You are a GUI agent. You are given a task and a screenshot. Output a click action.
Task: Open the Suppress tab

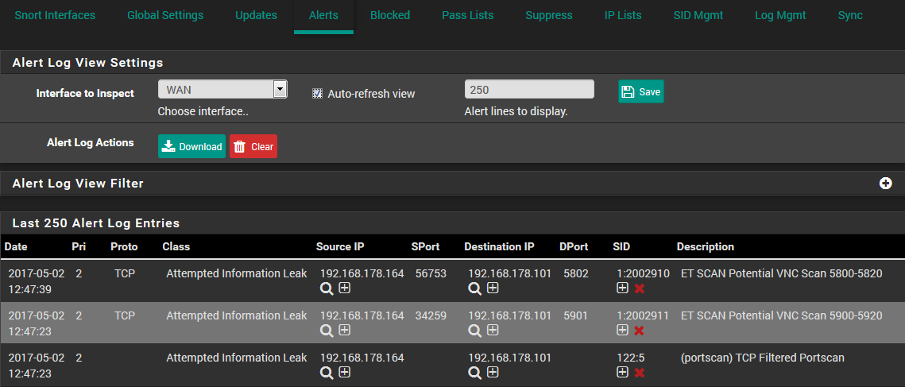(549, 16)
